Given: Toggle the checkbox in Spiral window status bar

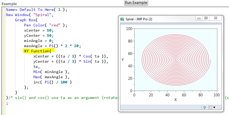Looking at the screenshot, I should point(210,107).
